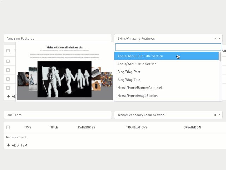Check the third row checkbox in Amazing Features

pyautogui.click(x=8, y=79)
